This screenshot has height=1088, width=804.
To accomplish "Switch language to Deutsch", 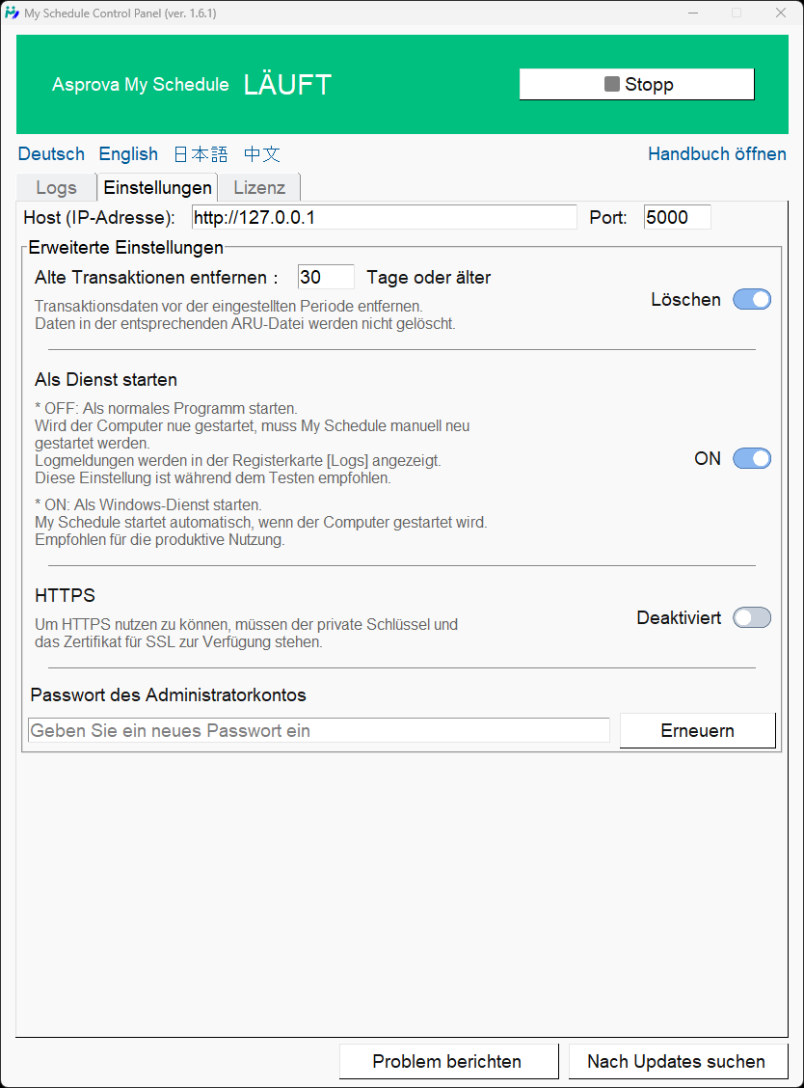I will click(x=51, y=154).
